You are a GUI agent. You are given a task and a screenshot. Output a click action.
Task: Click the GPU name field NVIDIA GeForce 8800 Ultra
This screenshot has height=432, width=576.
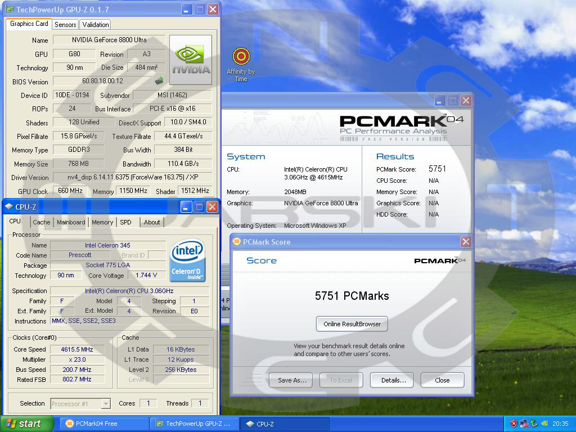click(109, 40)
